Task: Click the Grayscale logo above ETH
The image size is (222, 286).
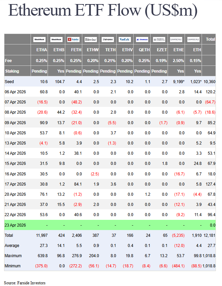Action: pyautogui.click(x=193, y=39)
